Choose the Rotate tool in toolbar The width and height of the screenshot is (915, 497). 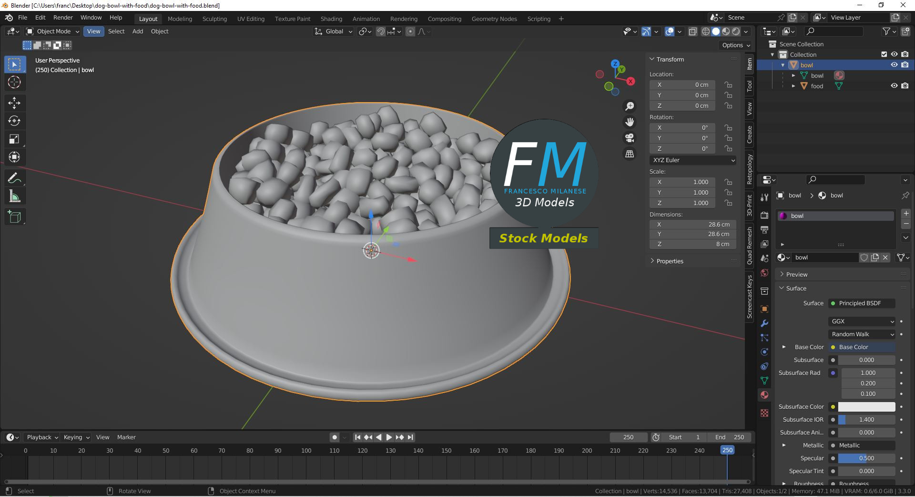[14, 121]
